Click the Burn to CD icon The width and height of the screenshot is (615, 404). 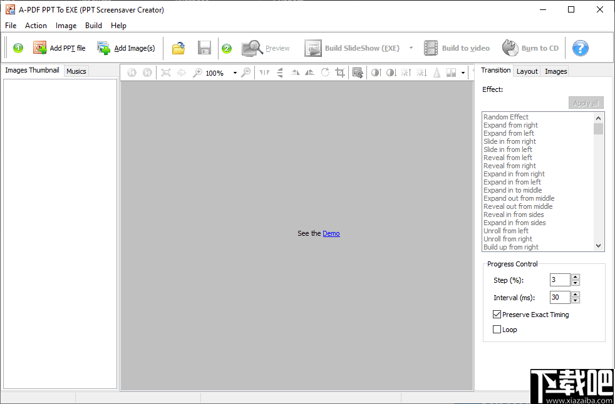[x=509, y=48]
